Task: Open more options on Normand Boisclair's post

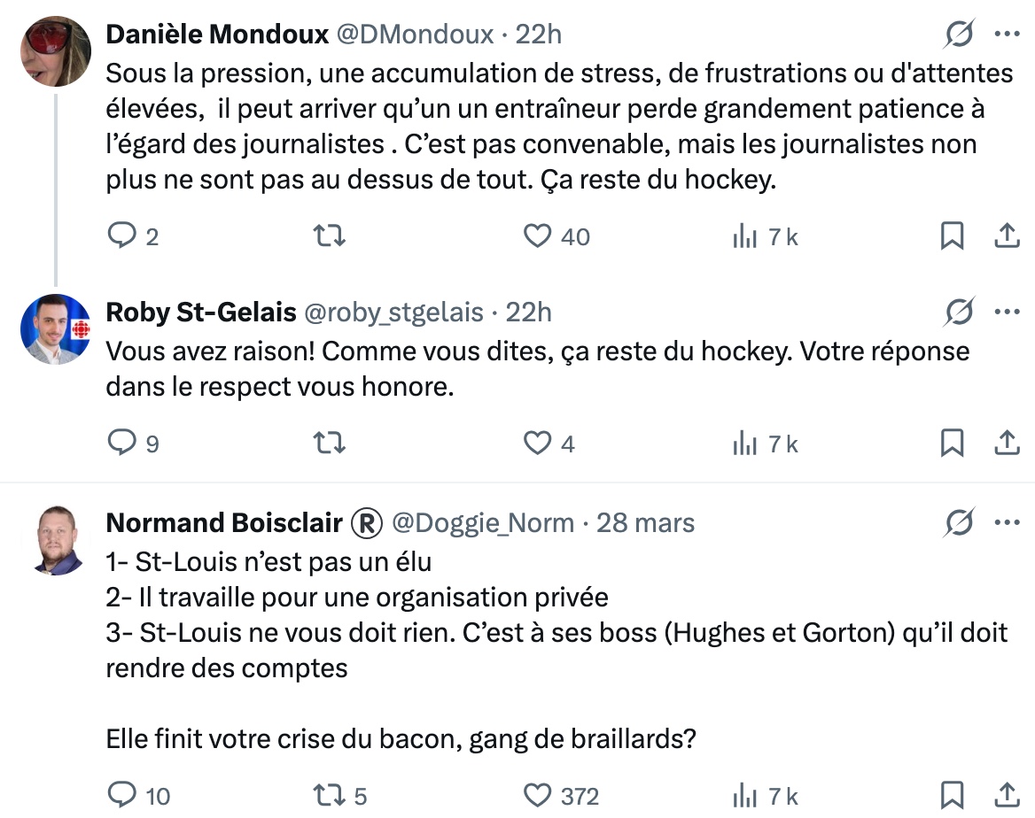Action: tap(1008, 522)
